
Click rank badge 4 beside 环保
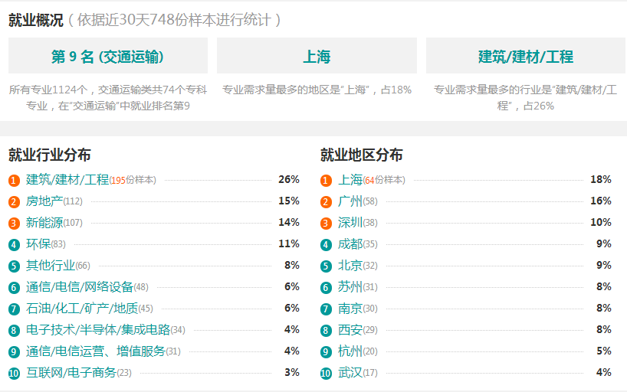pos(14,245)
